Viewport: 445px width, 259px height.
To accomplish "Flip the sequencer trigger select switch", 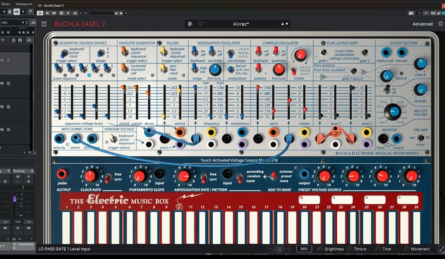I will (x=64, y=53).
